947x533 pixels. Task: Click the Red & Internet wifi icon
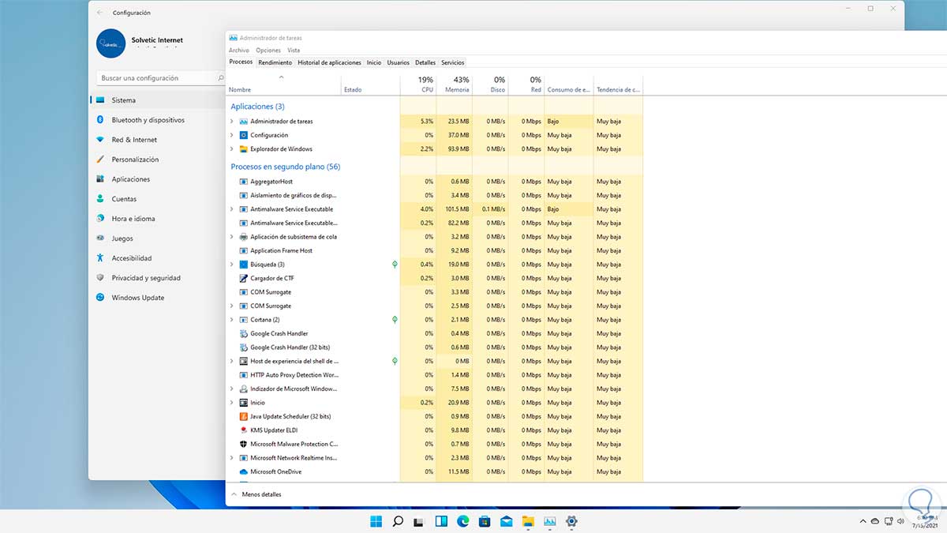click(100, 140)
